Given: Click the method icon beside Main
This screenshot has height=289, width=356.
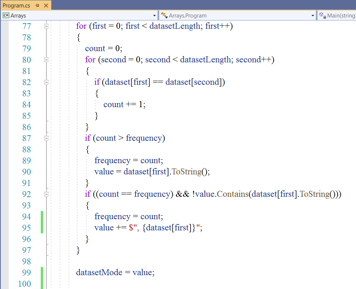Looking at the screenshot, I should pyautogui.click(x=322, y=16).
